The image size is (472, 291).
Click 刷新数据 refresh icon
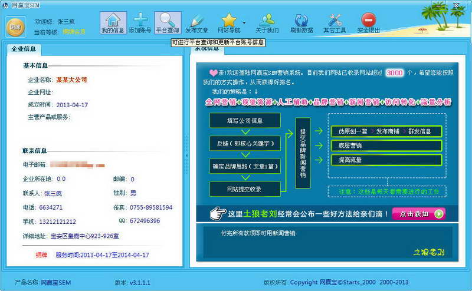[x=301, y=23]
